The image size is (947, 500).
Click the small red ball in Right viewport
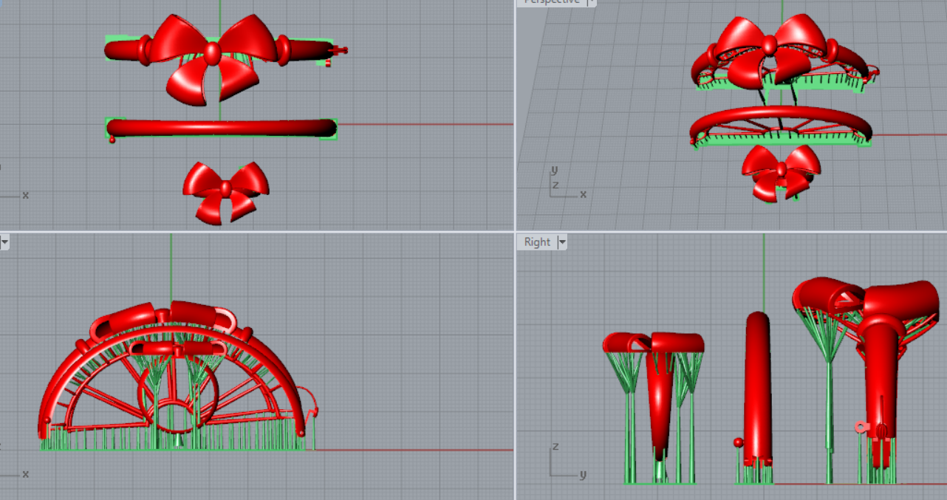pyautogui.click(x=737, y=442)
